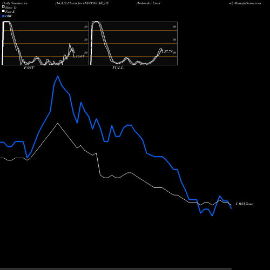Image resolution: width=270 pixels, height=270 pixels.
Task: Click the 'MunafaSutra.com' text at top right
Action: coord(248,3)
